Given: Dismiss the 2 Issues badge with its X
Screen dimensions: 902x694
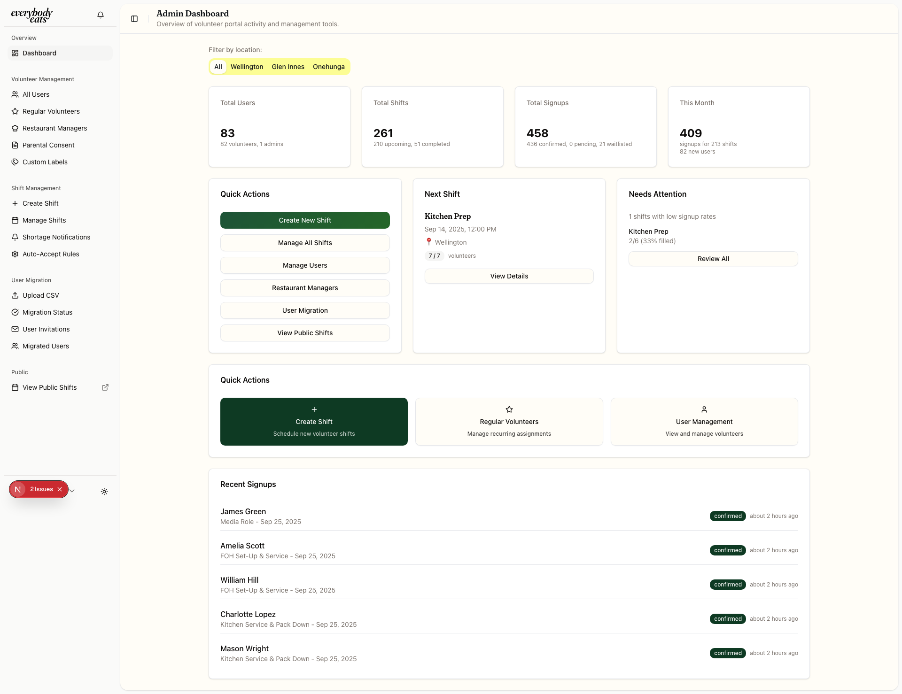Looking at the screenshot, I should 60,489.
